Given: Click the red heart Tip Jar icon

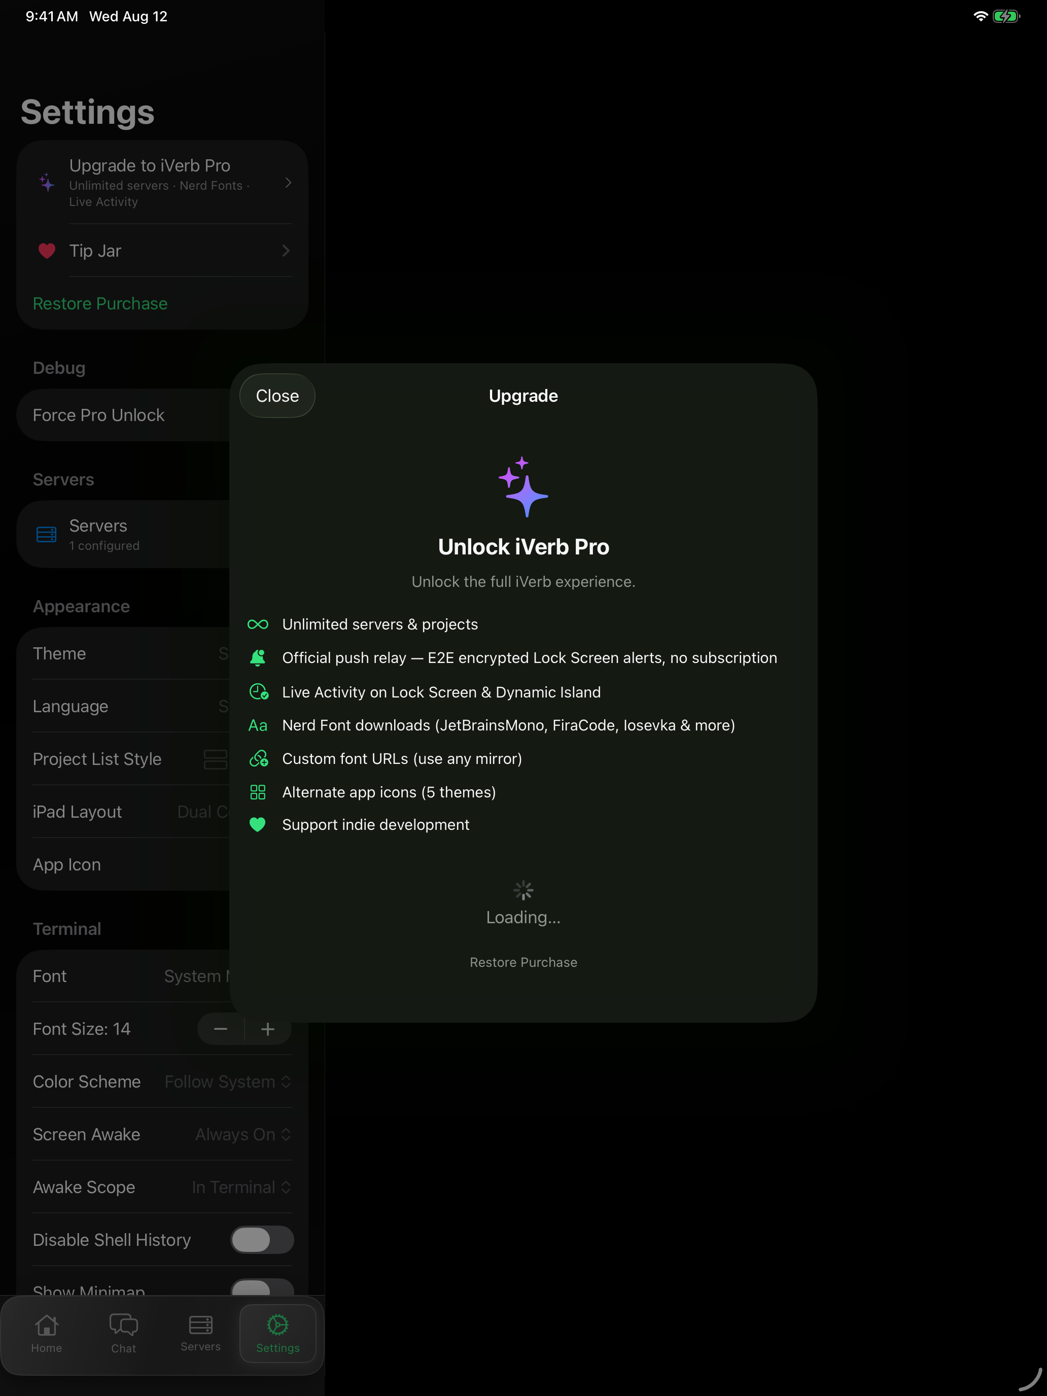Looking at the screenshot, I should point(47,251).
